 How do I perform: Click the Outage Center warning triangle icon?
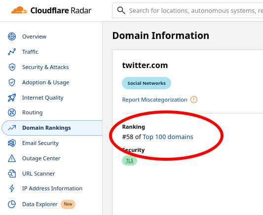pos(12,158)
